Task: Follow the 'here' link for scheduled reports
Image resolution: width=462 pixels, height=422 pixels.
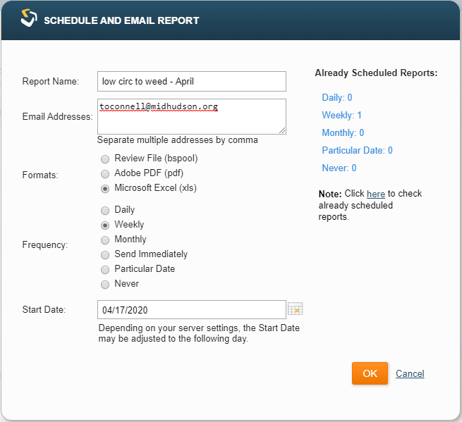Action: point(376,194)
